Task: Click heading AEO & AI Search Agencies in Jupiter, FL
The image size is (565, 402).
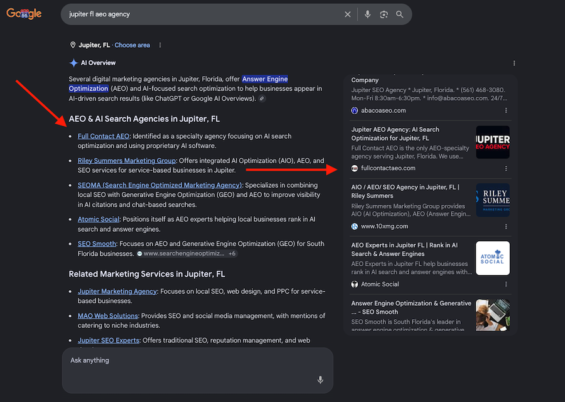Action: 144,119
